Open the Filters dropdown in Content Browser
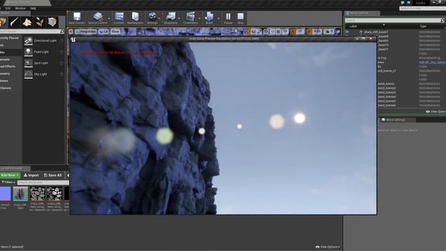The height and width of the screenshot is (251, 446). [x=8, y=182]
